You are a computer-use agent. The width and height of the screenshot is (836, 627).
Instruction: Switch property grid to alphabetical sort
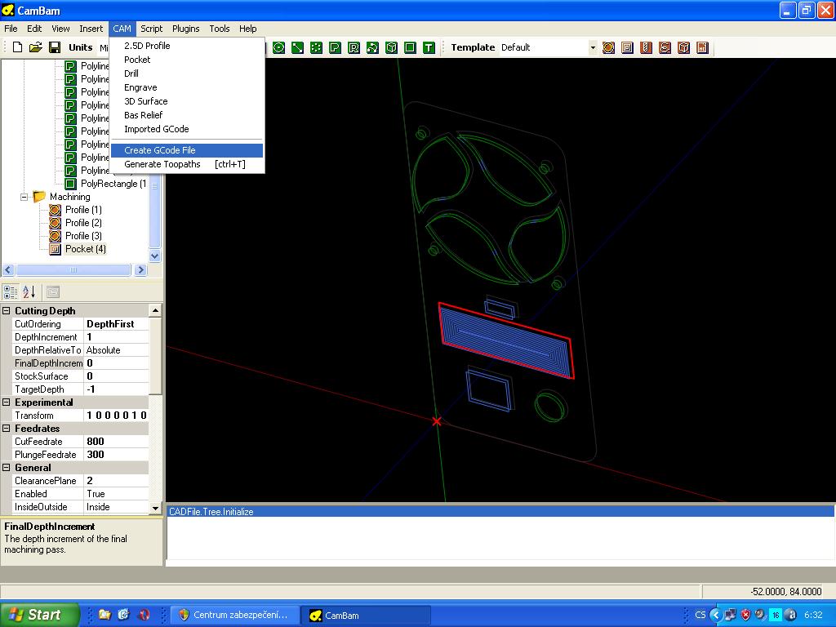pos(29,291)
